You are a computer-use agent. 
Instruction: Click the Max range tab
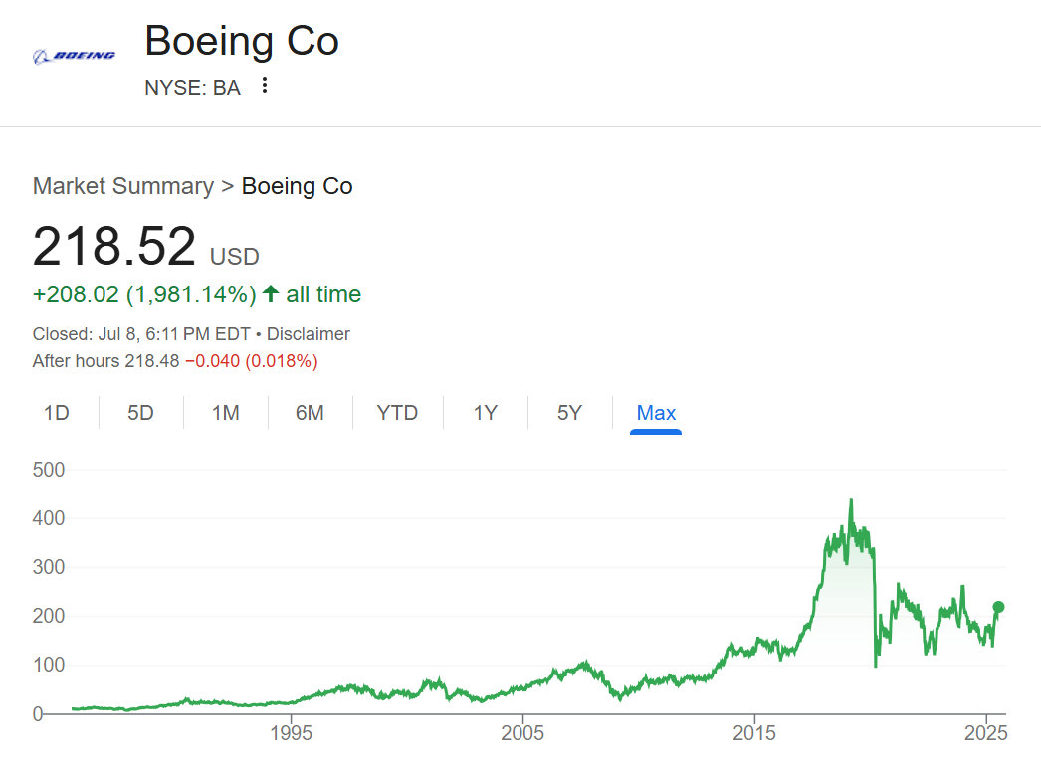pyautogui.click(x=656, y=413)
